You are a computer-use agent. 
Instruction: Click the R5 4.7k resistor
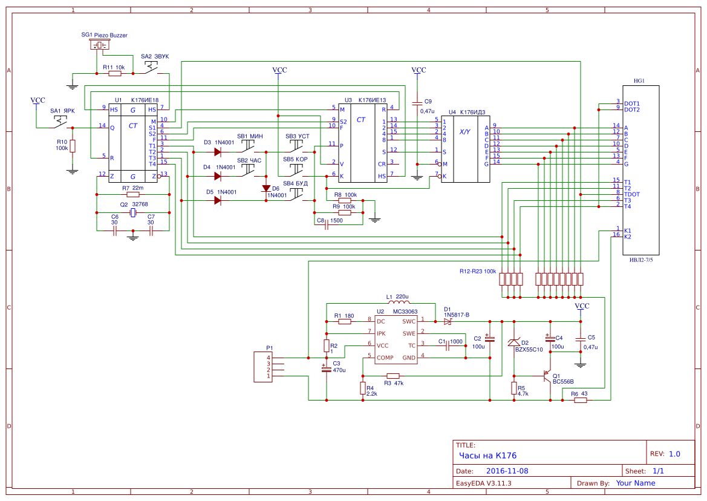point(514,388)
